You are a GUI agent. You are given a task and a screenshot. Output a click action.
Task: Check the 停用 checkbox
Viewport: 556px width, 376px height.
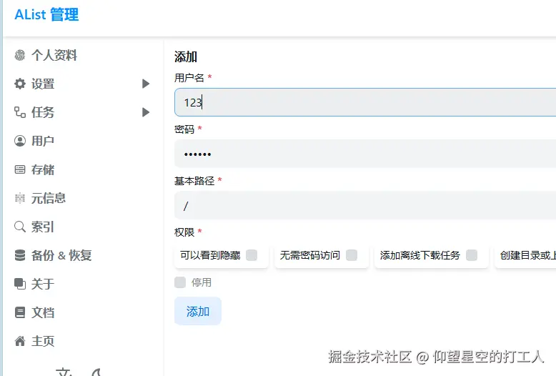[x=180, y=282]
